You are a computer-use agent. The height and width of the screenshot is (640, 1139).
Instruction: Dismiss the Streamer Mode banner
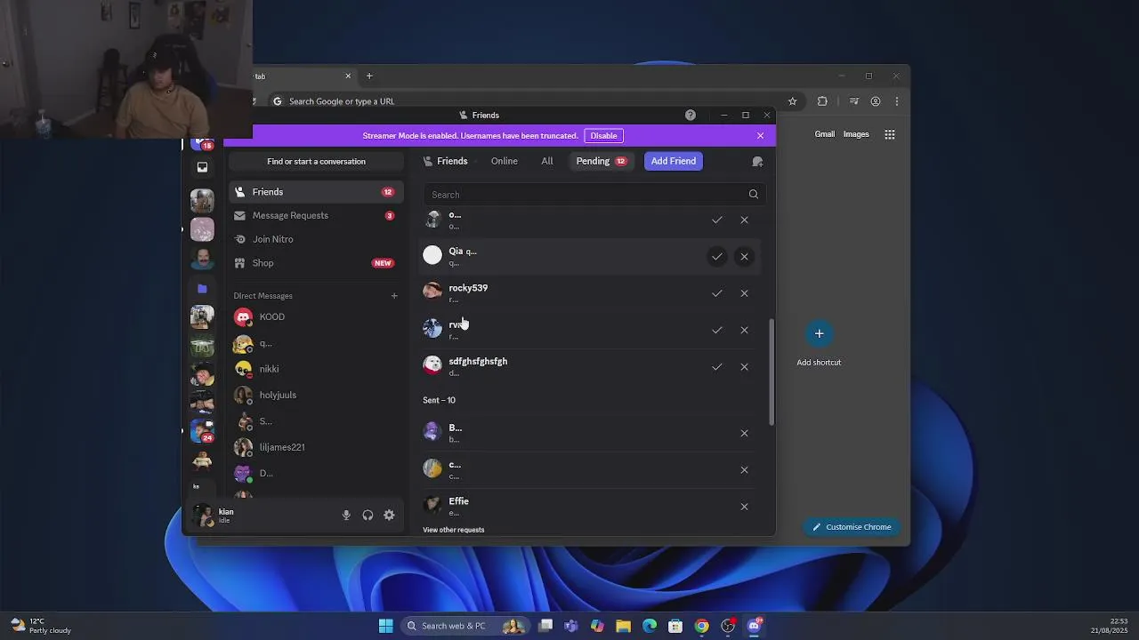pos(760,136)
